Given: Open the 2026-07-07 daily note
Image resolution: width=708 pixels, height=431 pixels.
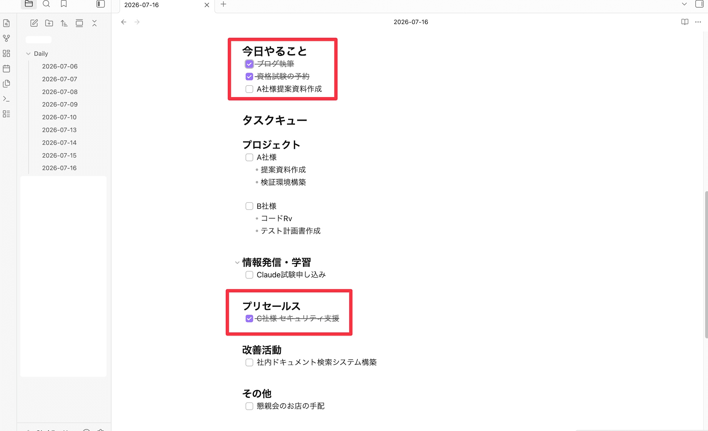Looking at the screenshot, I should click(59, 79).
